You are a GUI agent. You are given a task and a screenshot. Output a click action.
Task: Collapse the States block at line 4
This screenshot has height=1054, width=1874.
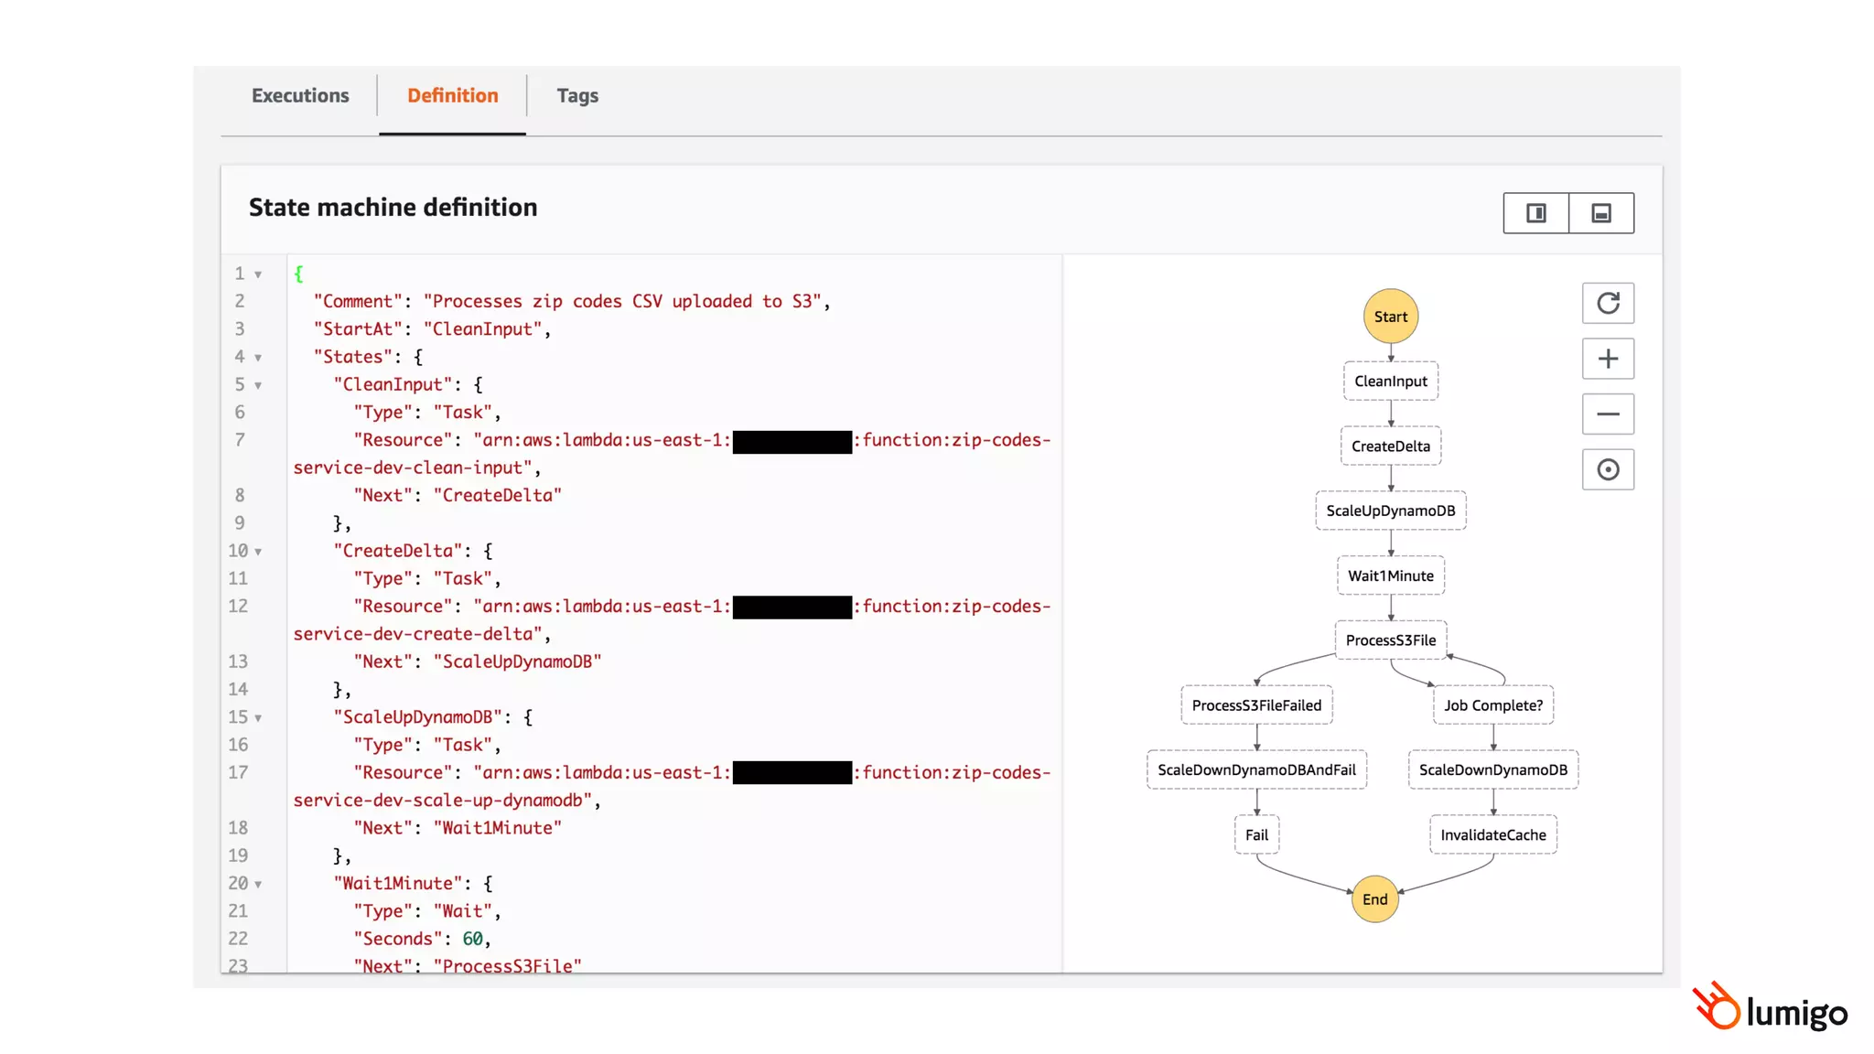click(x=258, y=358)
